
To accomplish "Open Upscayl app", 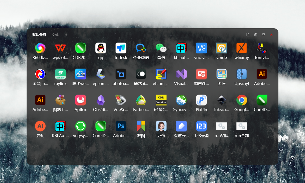I will point(242,74).
